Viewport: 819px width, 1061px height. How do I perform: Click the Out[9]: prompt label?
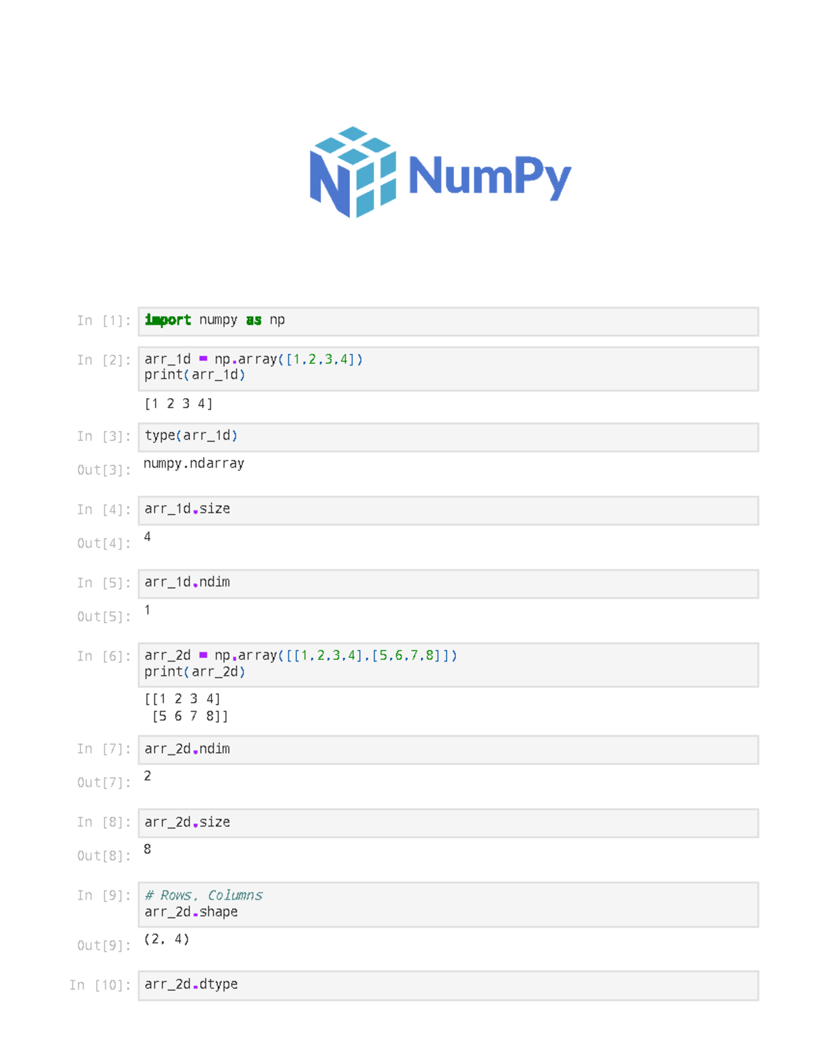[104, 946]
